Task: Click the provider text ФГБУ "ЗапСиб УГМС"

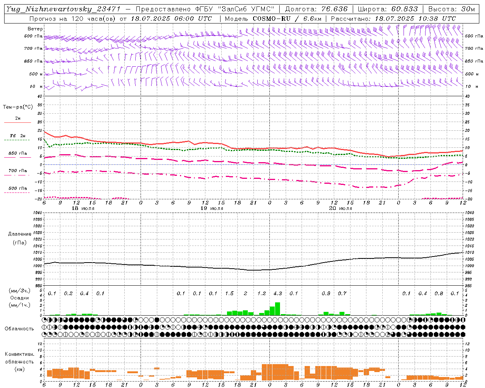Action: (234, 9)
